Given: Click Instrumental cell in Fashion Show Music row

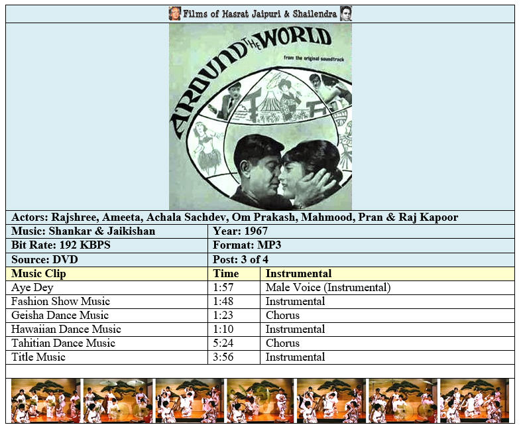Looking at the screenshot, I should coord(387,302).
